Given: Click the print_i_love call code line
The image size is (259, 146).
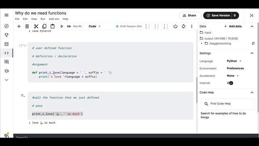Looking at the screenshot, I should click(57, 114).
